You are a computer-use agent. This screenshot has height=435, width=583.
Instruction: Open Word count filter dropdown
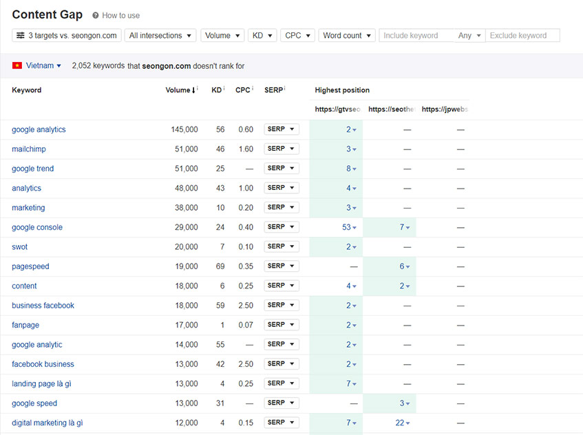(x=346, y=36)
